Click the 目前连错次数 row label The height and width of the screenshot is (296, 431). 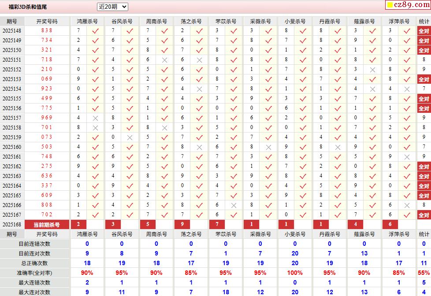pyautogui.click(x=34, y=244)
